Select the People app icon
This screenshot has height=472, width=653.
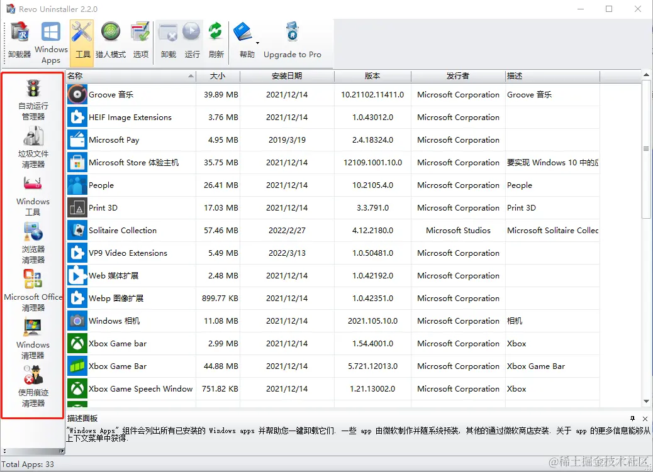tap(77, 185)
